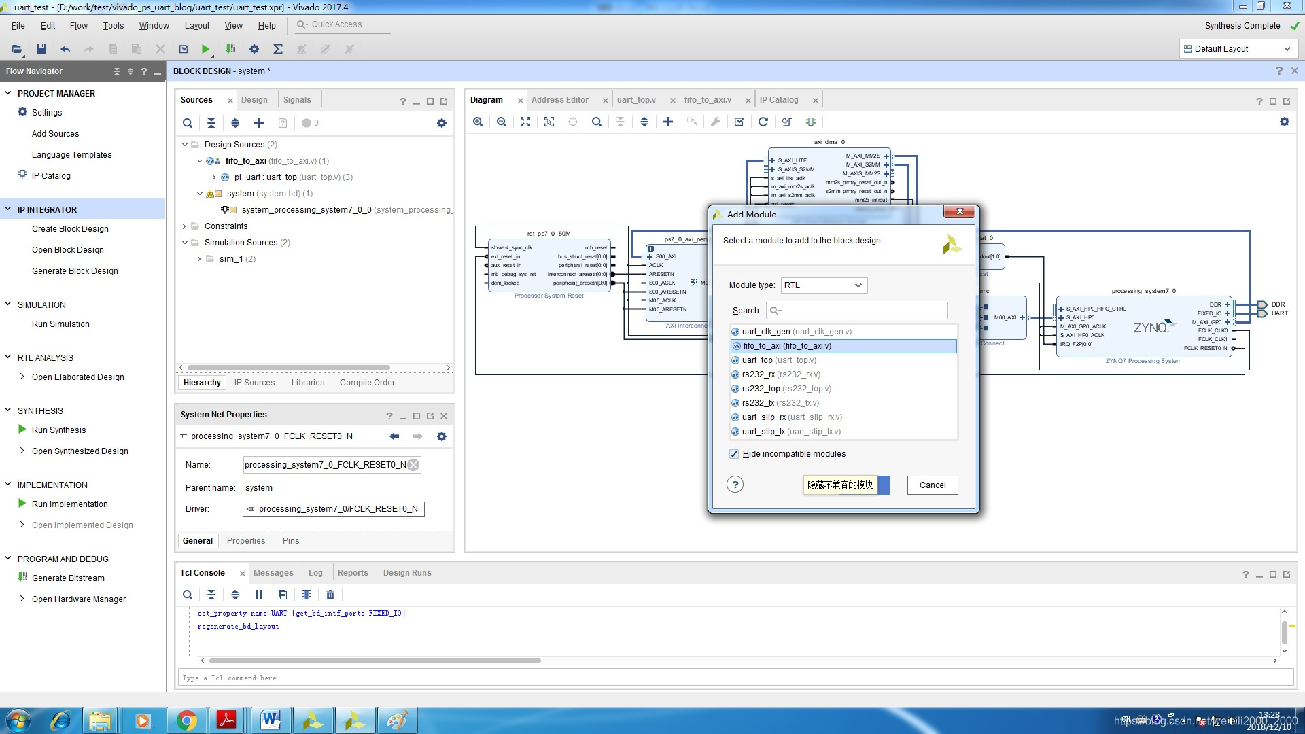Search diagram with magnifier icon
Screen dimensions: 1305x734
point(597,122)
